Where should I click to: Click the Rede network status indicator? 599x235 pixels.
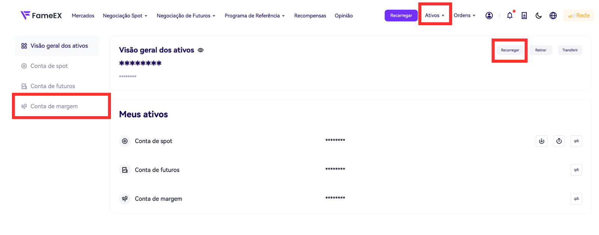click(x=579, y=15)
